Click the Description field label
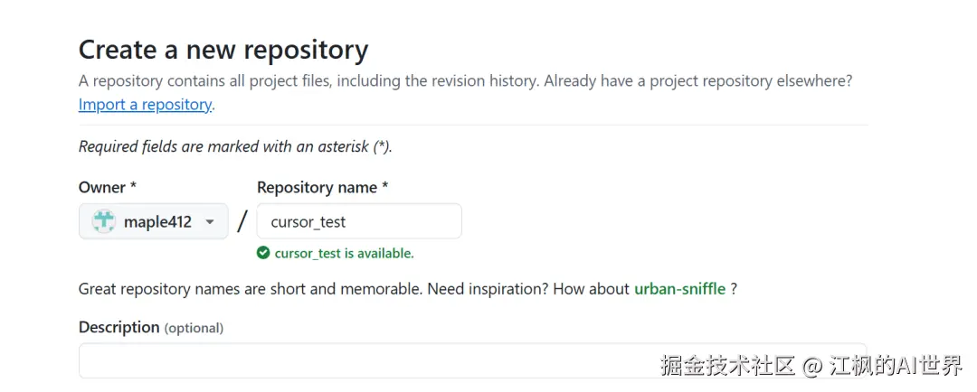 tap(119, 327)
